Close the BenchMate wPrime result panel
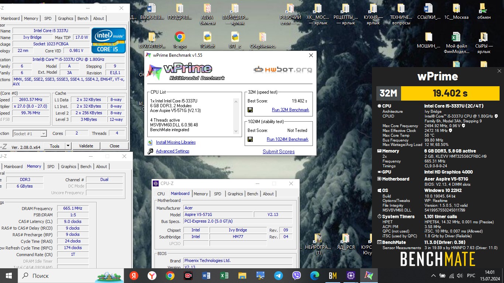This screenshot has height=283, width=504. click(499, 71)
